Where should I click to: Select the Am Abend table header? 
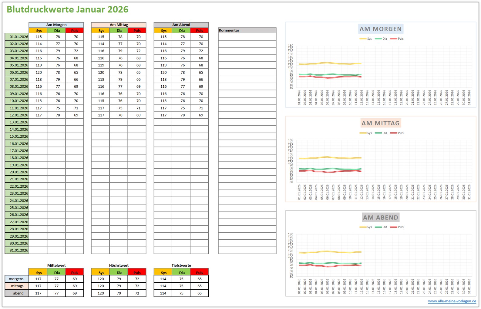(181, 25)
